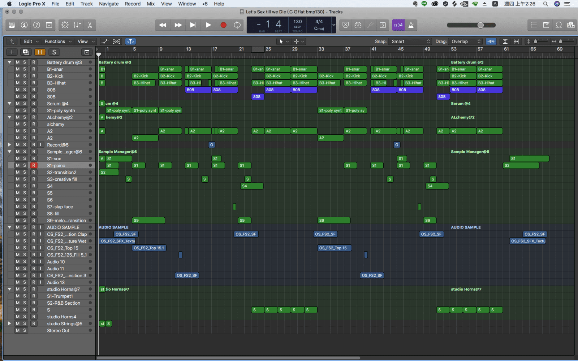Click the horizontal auto zoom icon
This screenshot has height=361, width=578.
[516, 41]
